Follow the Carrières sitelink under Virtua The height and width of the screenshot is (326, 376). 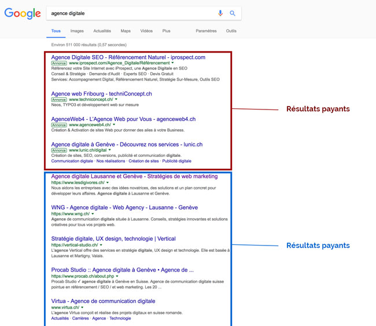(x=80, y=318)
